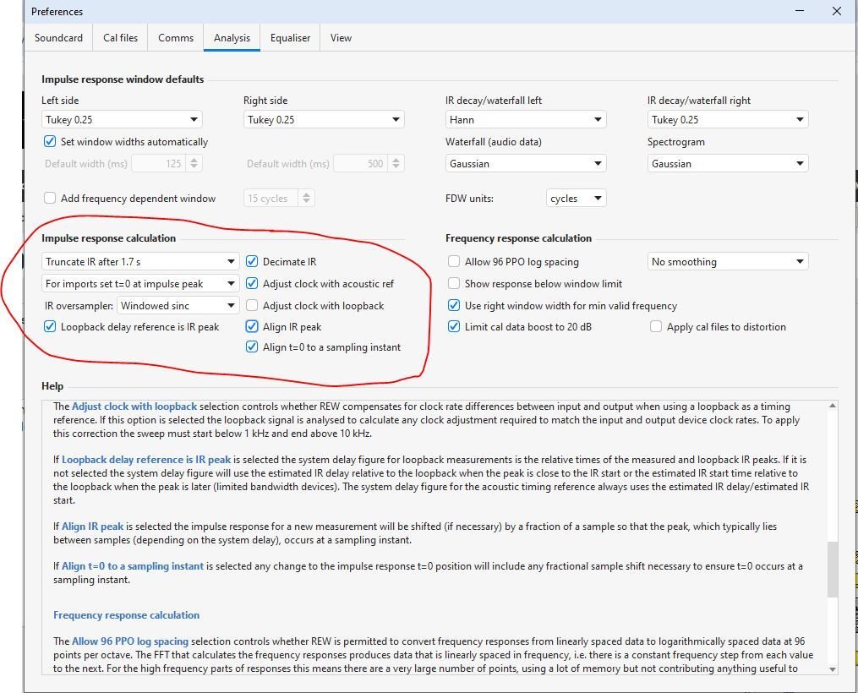
Task: Enable Add frequency dependent window
Action: pyautogui.click(x=50, y=198)
